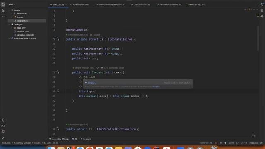Image resolution: width=265 pixels, height=149 pixels.
Task: Click the errors and warnings indicator in editor
Action: (x=248, y=10)
